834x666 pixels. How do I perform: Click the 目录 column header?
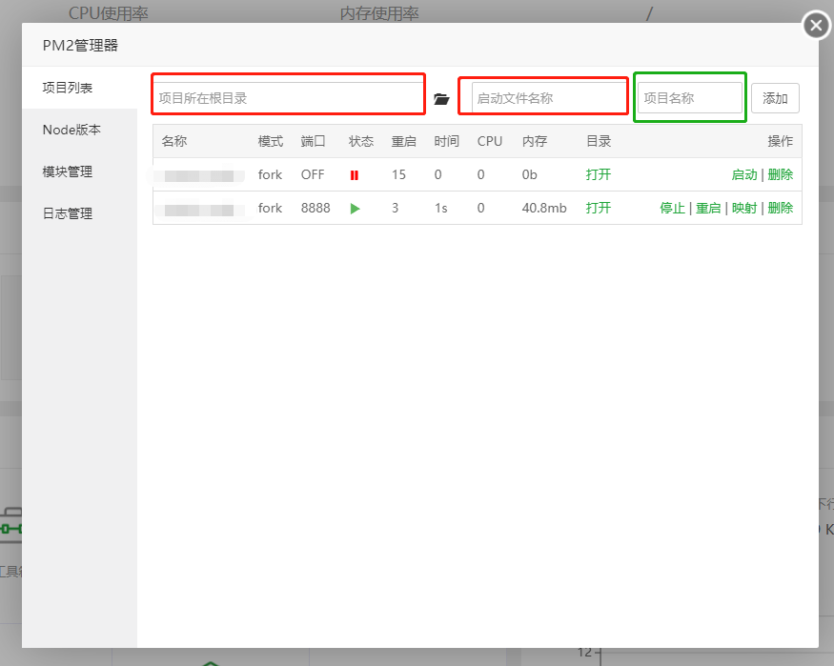(599, 141)
